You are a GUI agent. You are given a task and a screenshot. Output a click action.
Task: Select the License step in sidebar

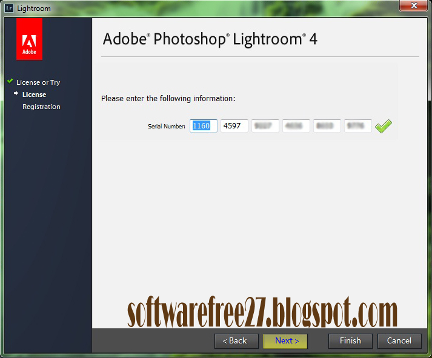34,94
